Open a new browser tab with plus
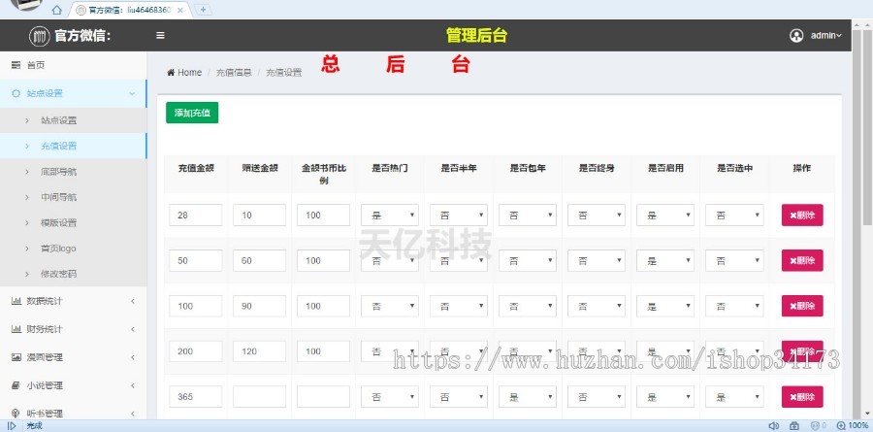 [x=204, y=10]
